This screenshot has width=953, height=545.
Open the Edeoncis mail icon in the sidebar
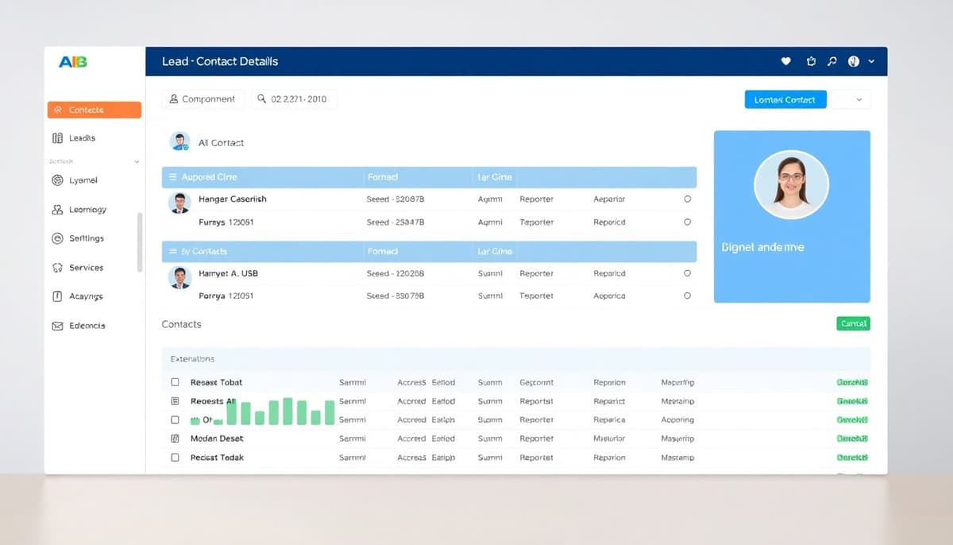point(57,326)
